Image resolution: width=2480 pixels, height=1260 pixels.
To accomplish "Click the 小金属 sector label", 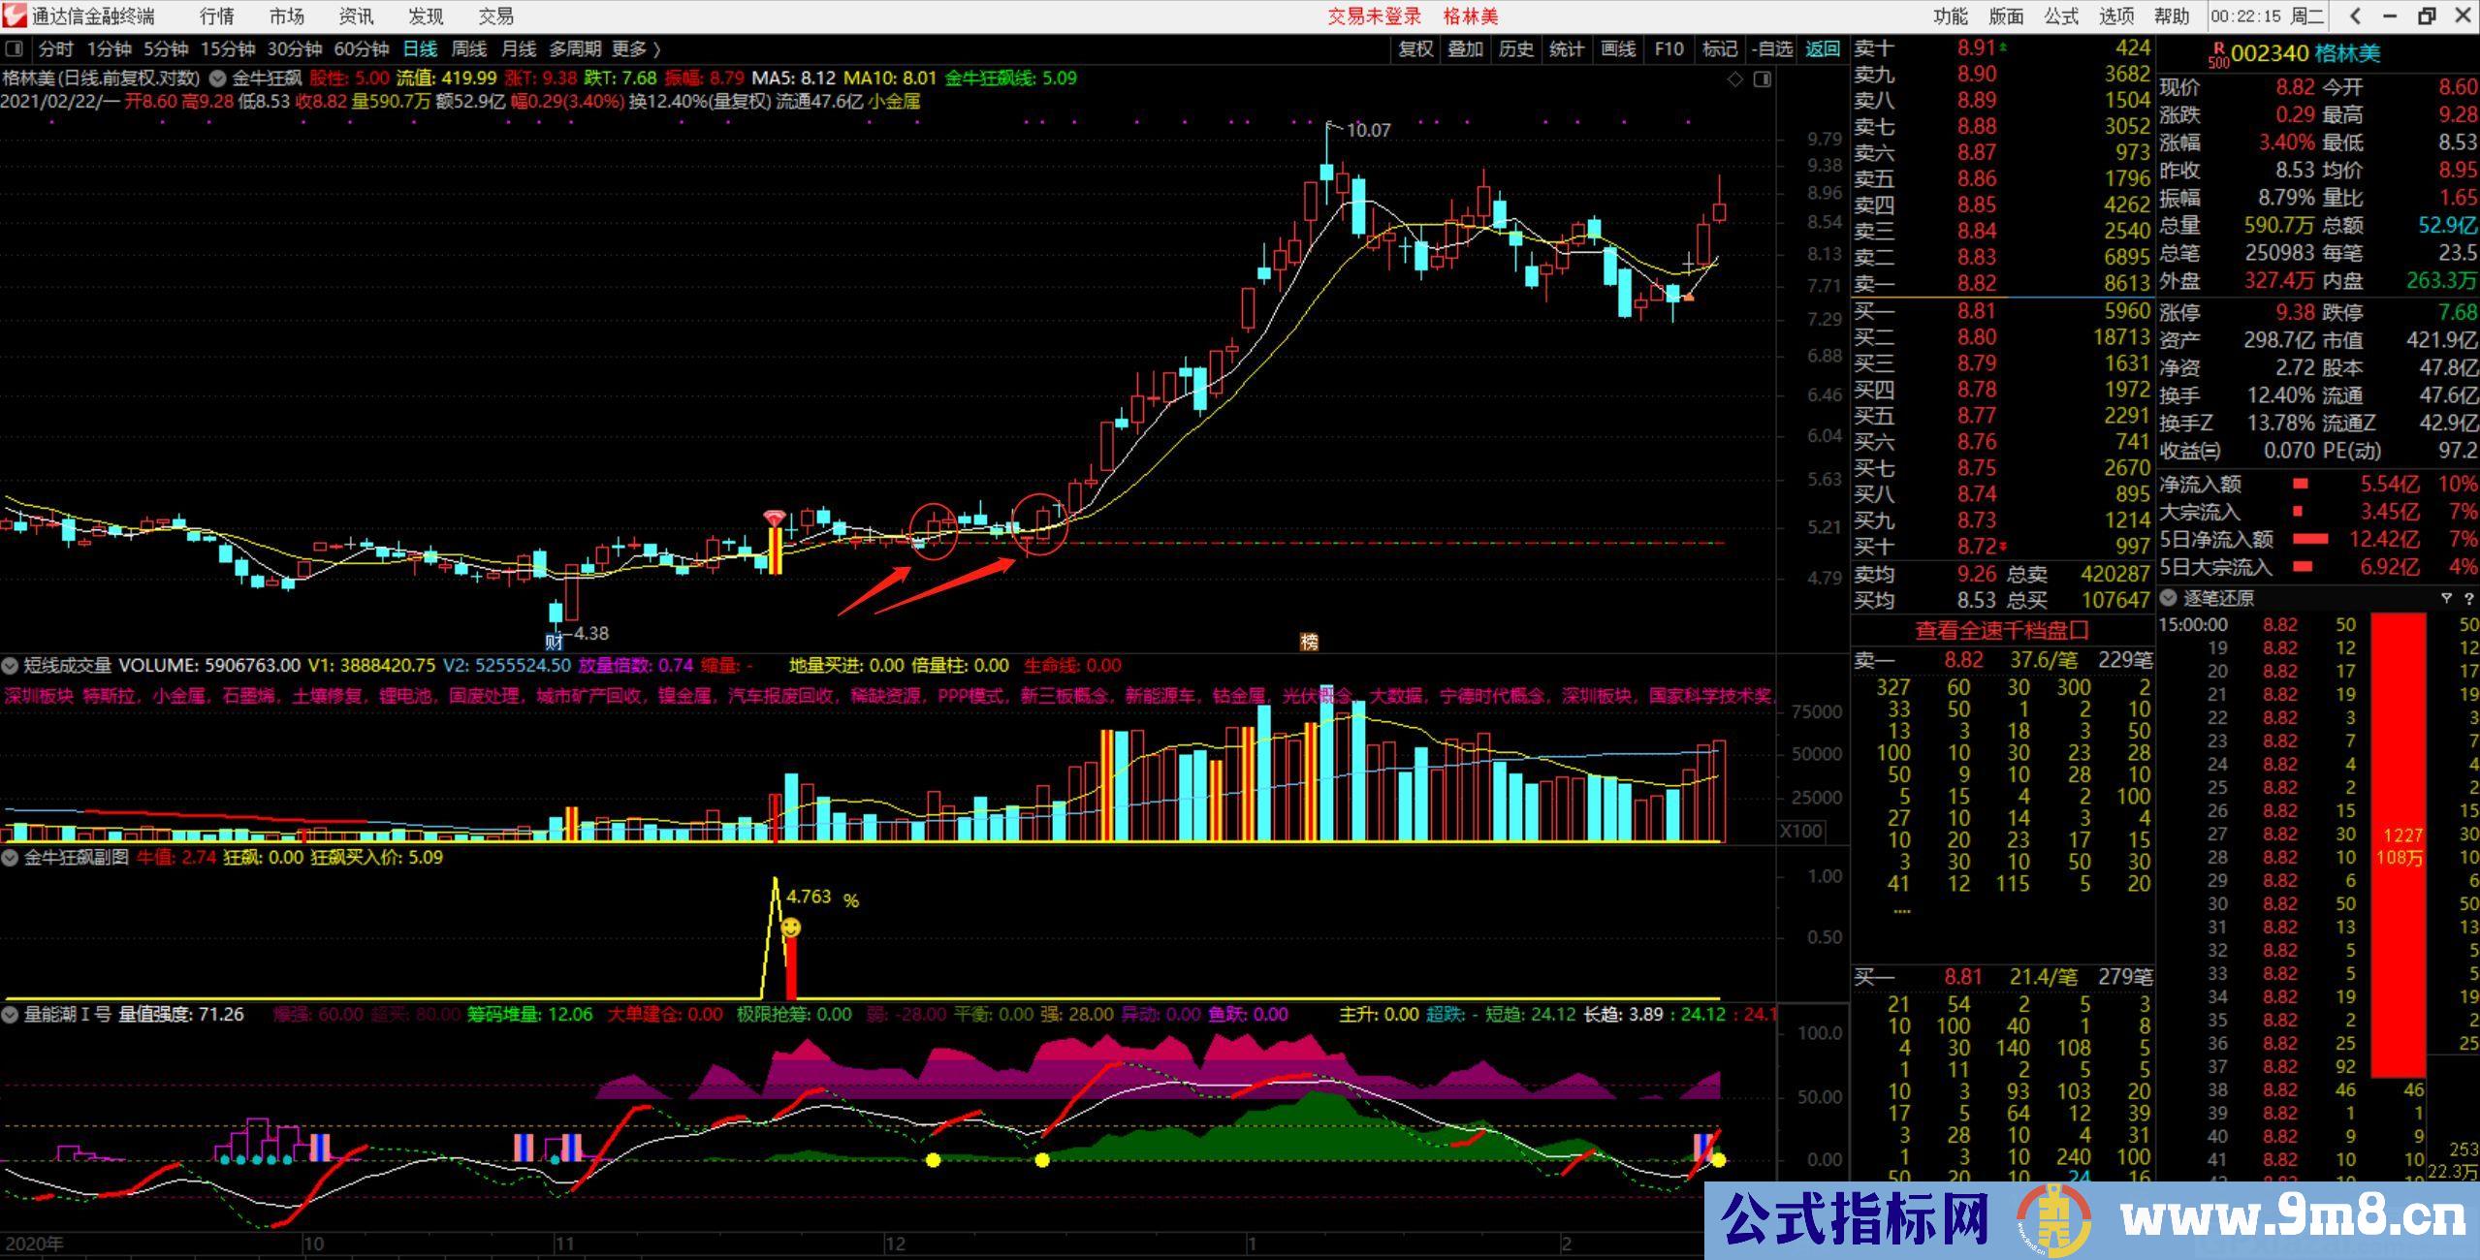I will click(894, 101).
